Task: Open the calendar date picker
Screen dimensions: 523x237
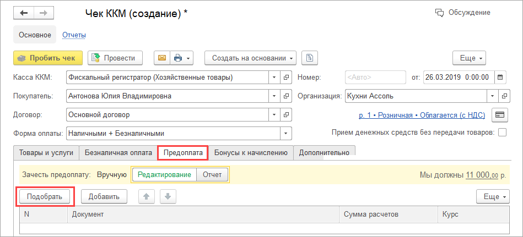Action: 500,78
